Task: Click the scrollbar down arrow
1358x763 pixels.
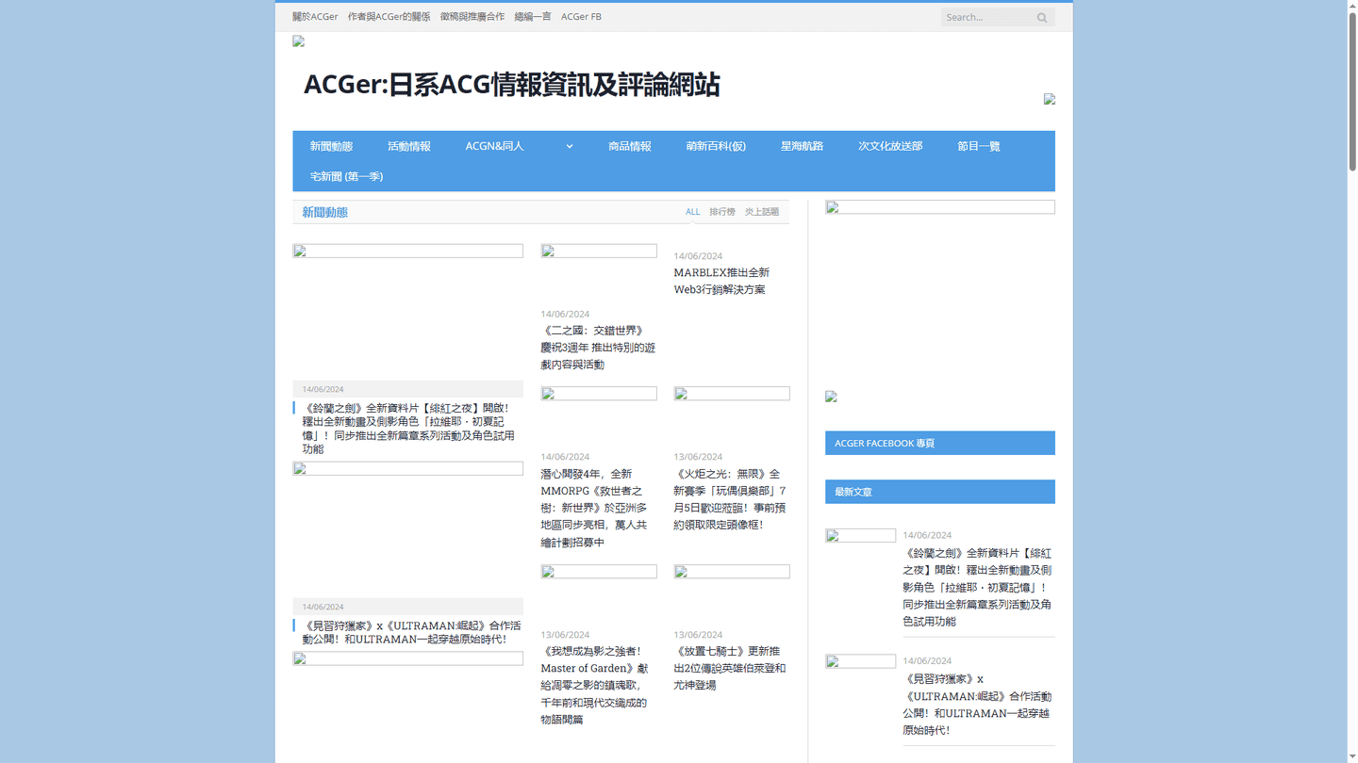Action: point(1352,757)
